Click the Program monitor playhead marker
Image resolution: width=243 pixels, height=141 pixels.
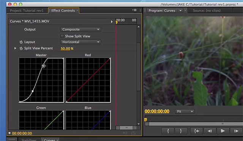click(145, 120)
